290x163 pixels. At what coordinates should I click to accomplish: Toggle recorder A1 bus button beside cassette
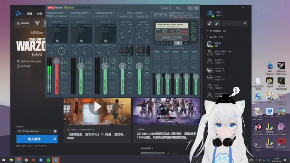click(x=194, y=24)
